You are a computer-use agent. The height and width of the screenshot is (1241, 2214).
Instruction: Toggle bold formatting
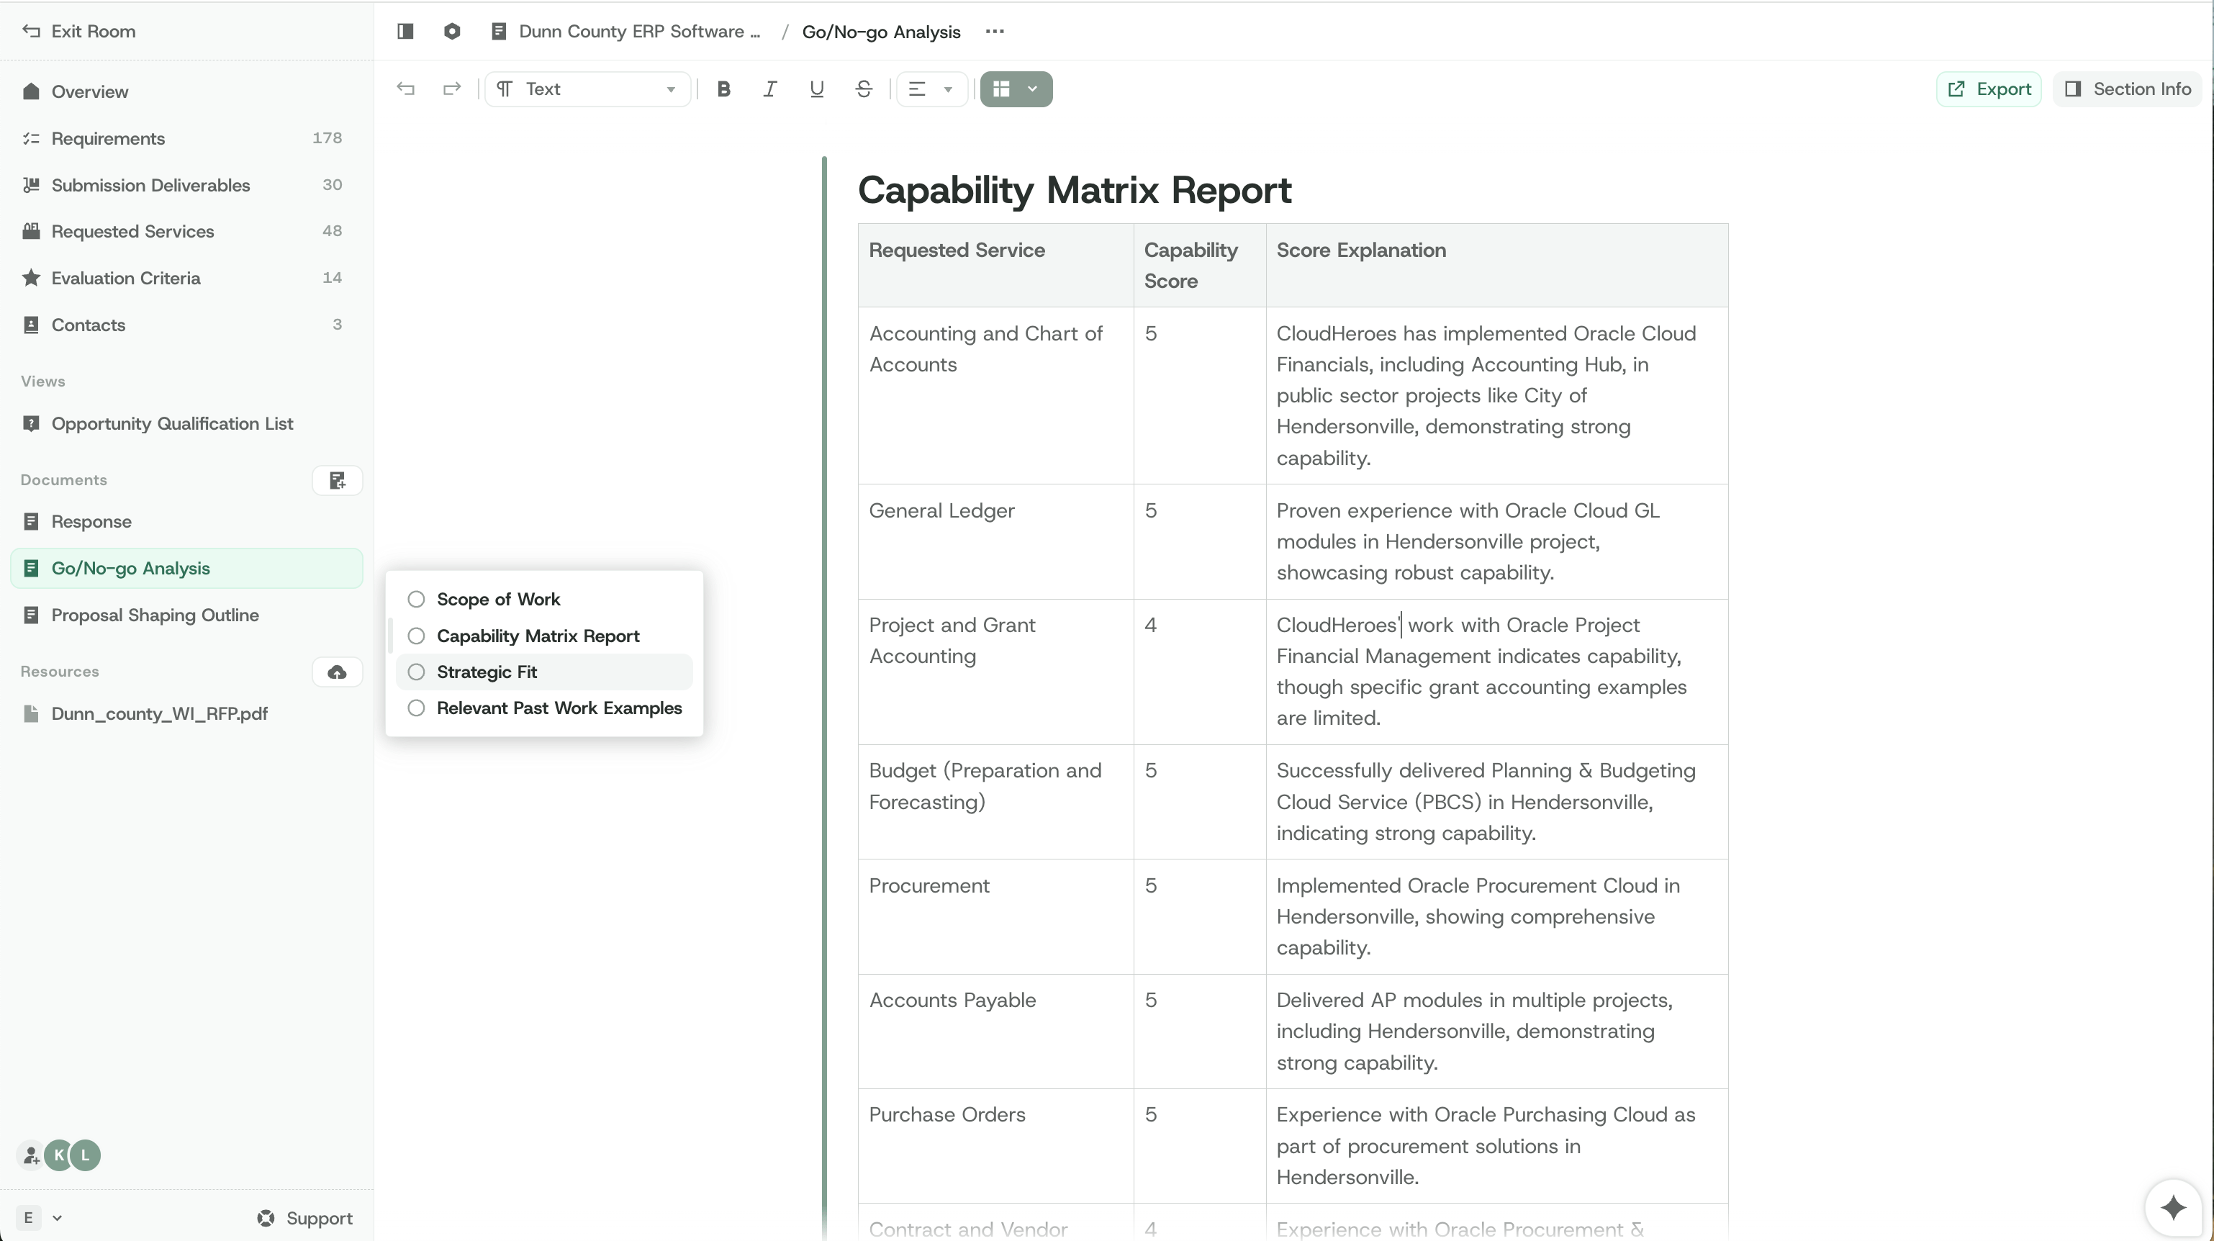pos(723,89)
